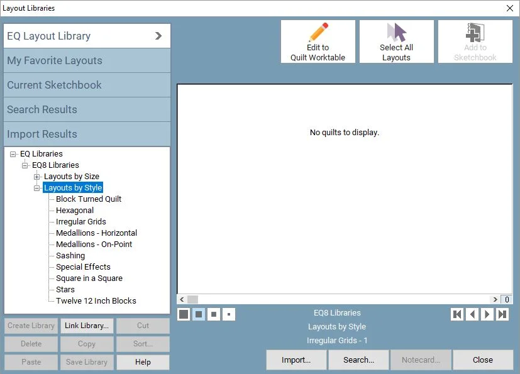The width and height of the screenshot is (520, 374).
Task: Click the Notecard... button
Action: 421,360
